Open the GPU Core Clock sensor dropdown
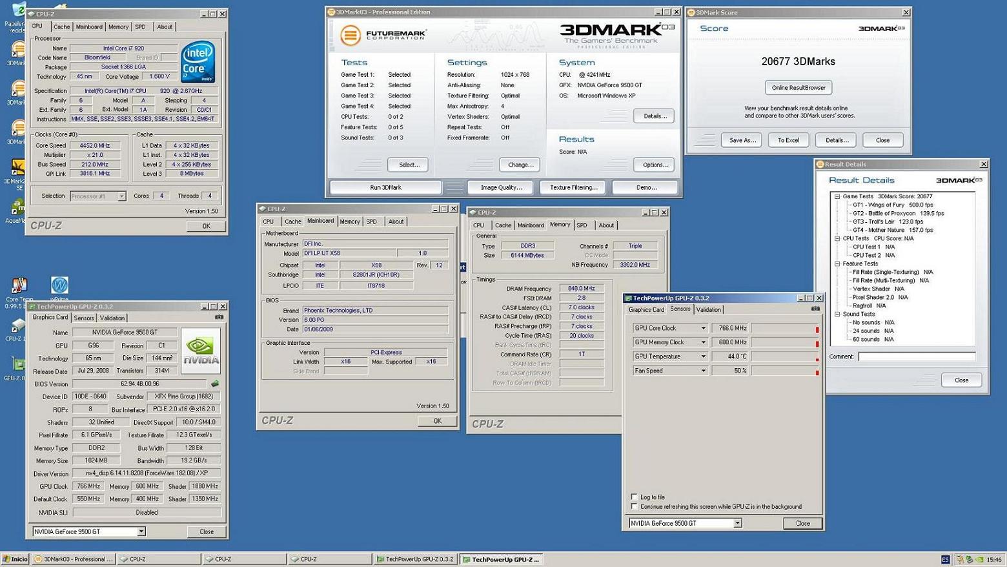Screen dimensions: 1007x567 pos(703,328)
